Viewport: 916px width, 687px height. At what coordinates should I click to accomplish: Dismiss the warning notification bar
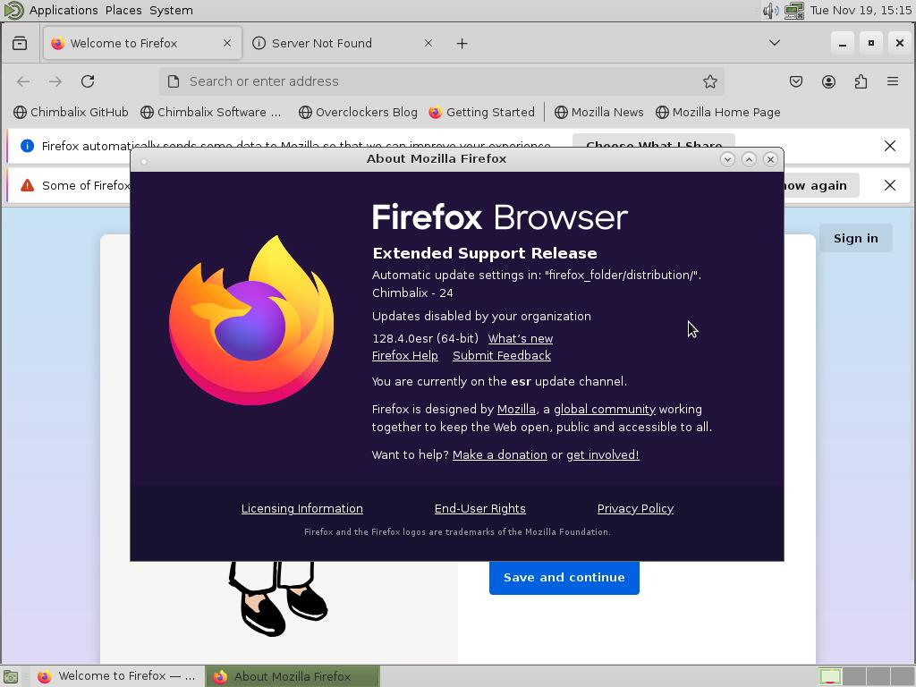coord(890,185)
